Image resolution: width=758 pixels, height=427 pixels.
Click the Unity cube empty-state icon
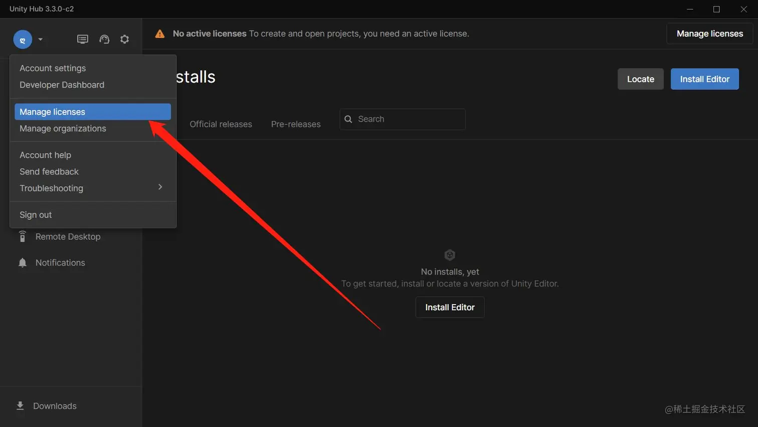450,255
